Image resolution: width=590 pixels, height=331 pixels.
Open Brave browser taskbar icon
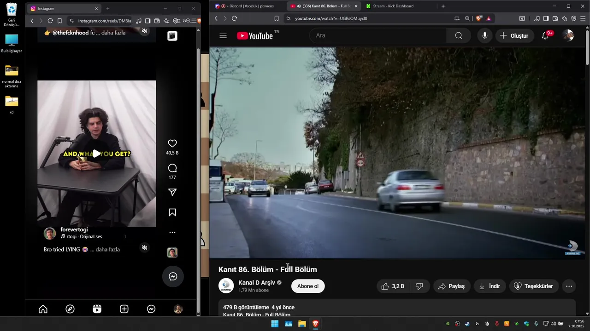tap(315, 324)
